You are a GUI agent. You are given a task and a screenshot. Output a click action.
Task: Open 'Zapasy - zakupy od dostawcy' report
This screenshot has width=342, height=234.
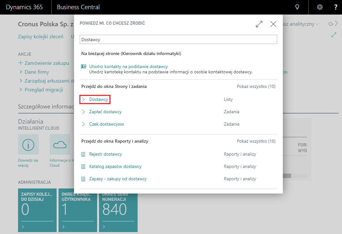point(118,179)
